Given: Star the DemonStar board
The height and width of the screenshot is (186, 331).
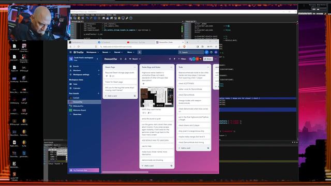Looking at the screenshot, I should coord(121,59).
